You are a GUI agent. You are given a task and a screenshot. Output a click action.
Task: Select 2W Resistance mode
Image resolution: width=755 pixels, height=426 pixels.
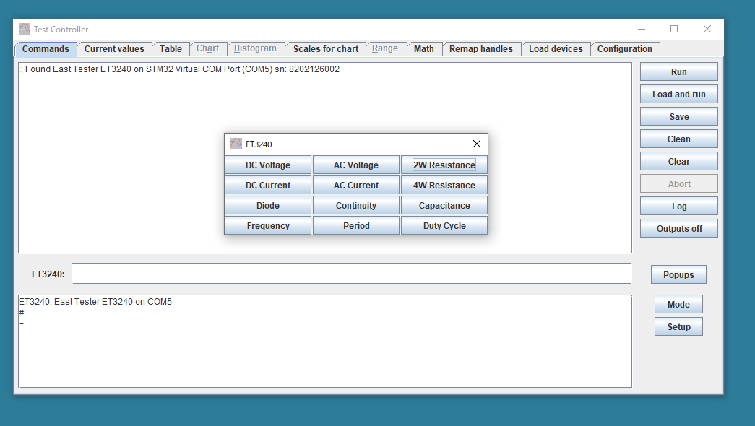[444, 165]
